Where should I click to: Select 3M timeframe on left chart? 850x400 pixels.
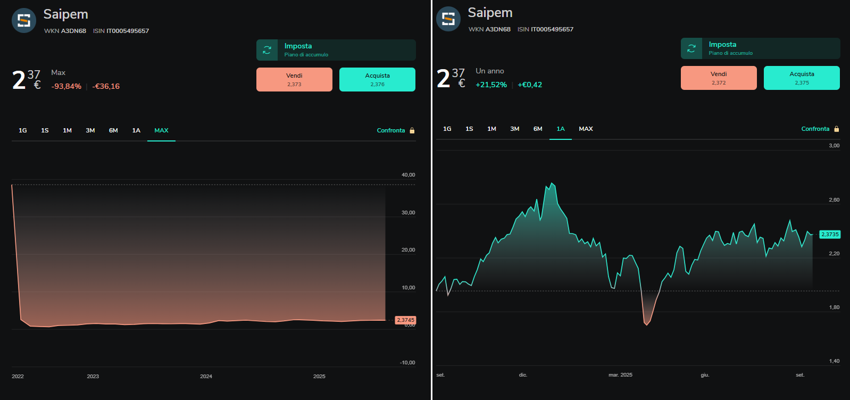[90, 130]
